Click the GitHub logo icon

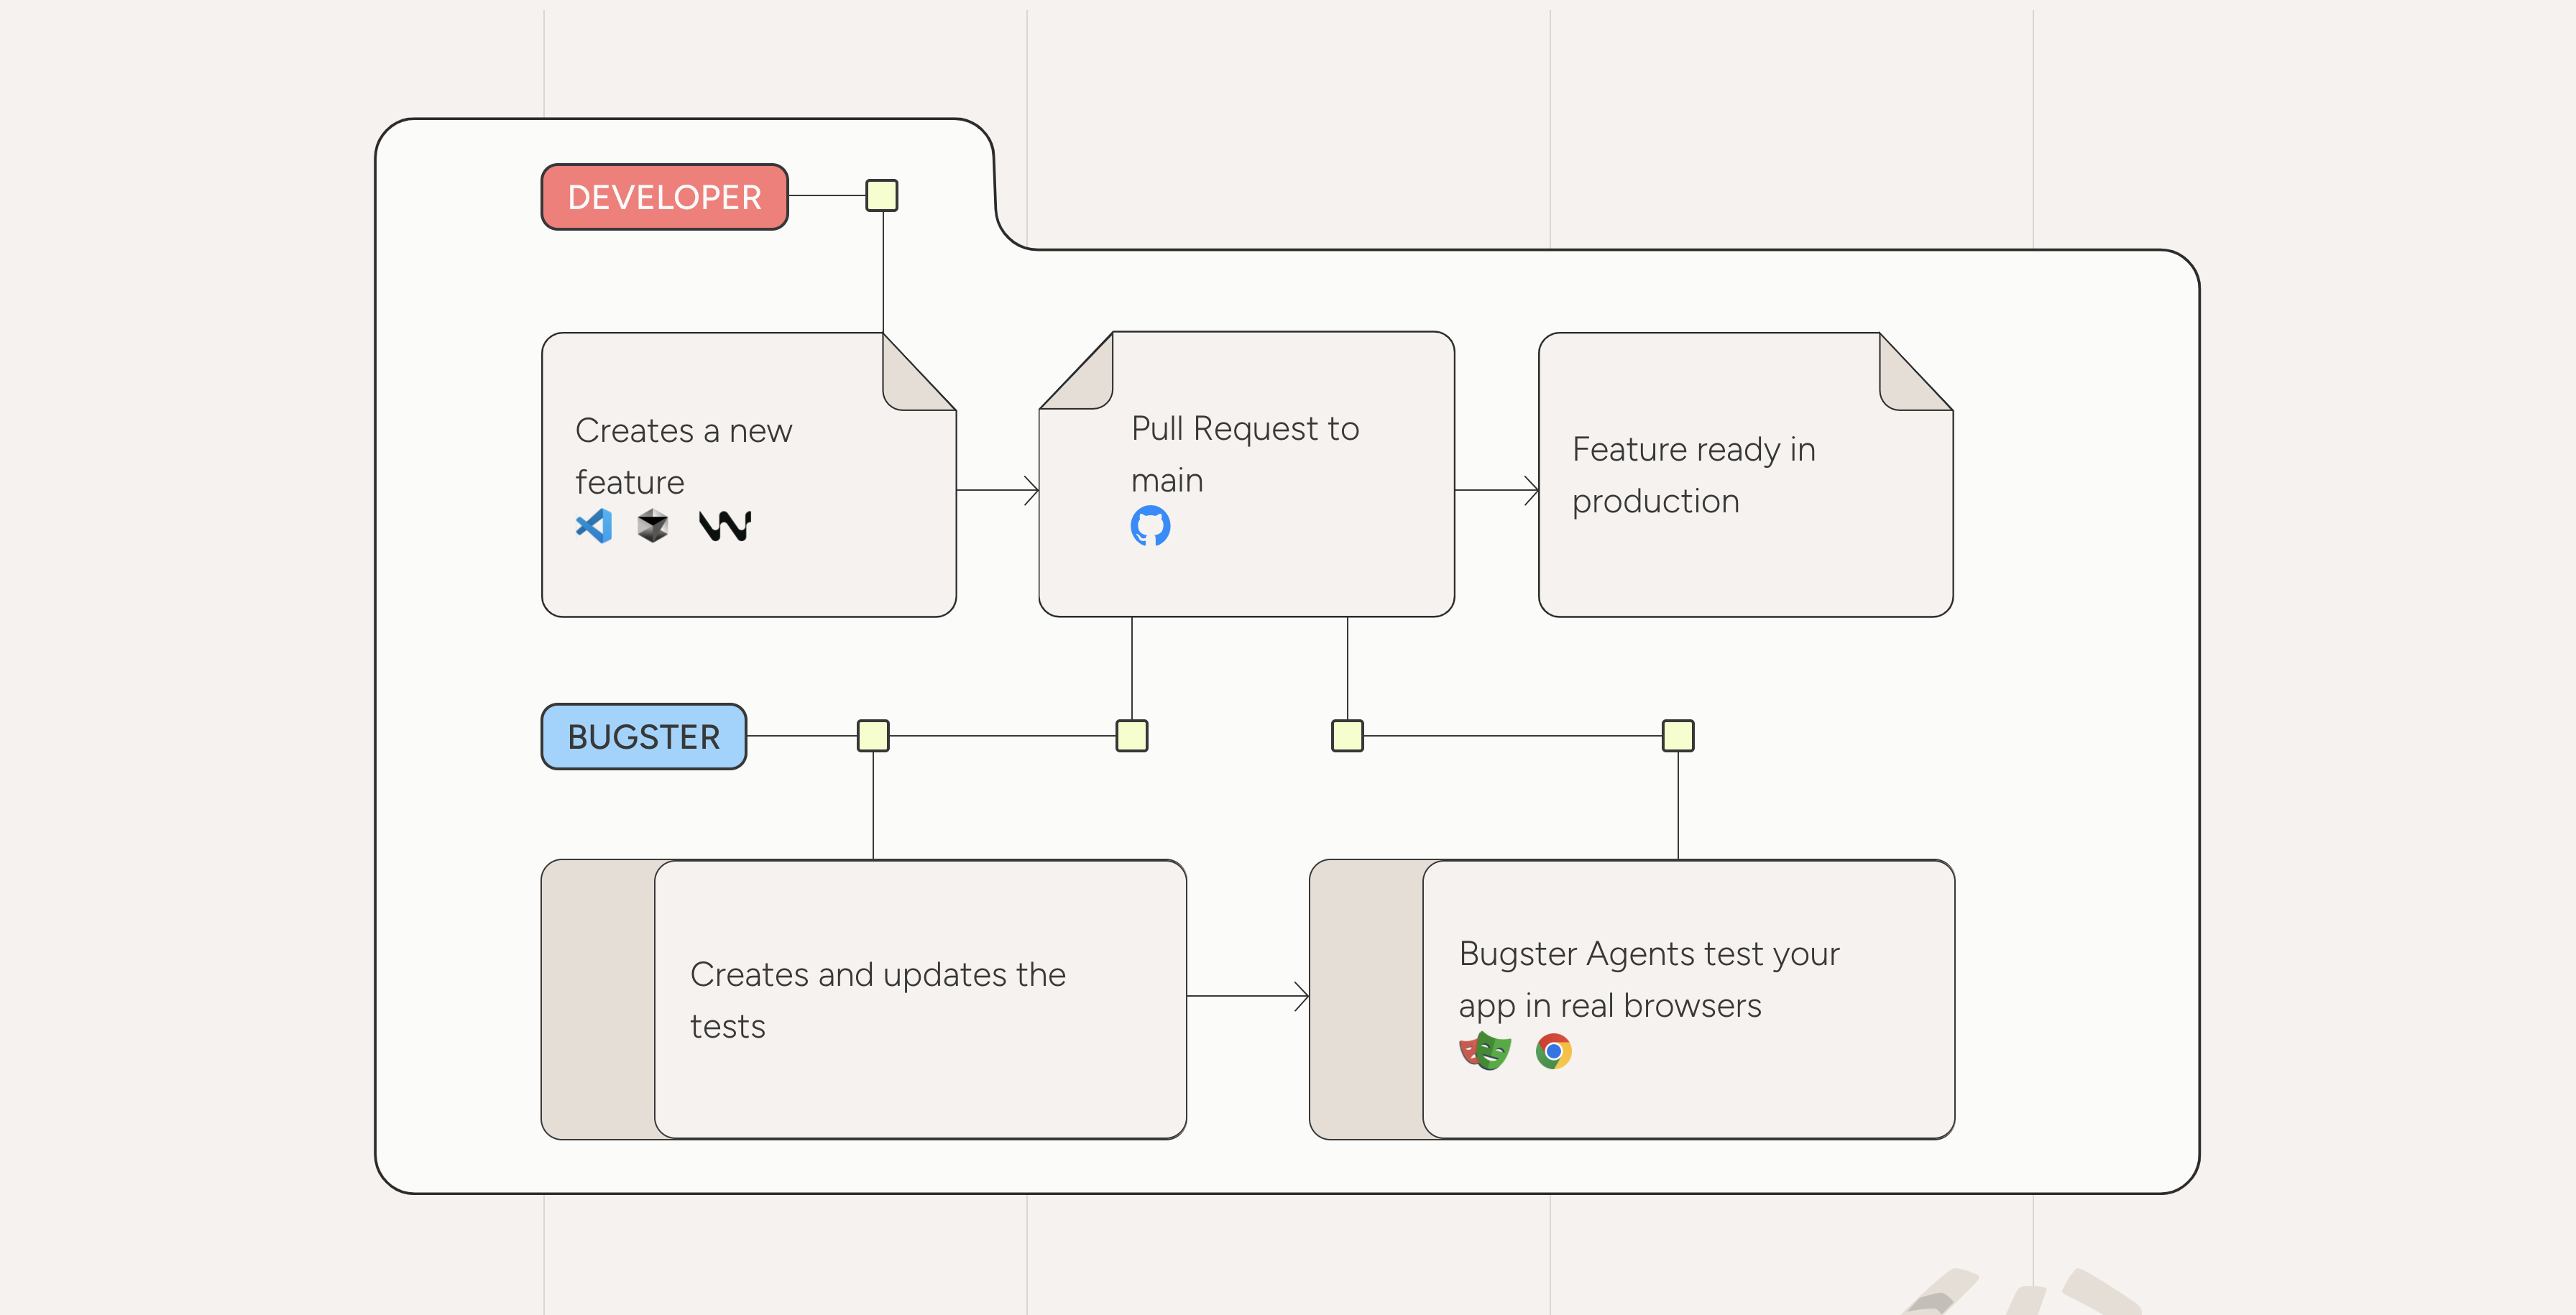[1150, 526]
